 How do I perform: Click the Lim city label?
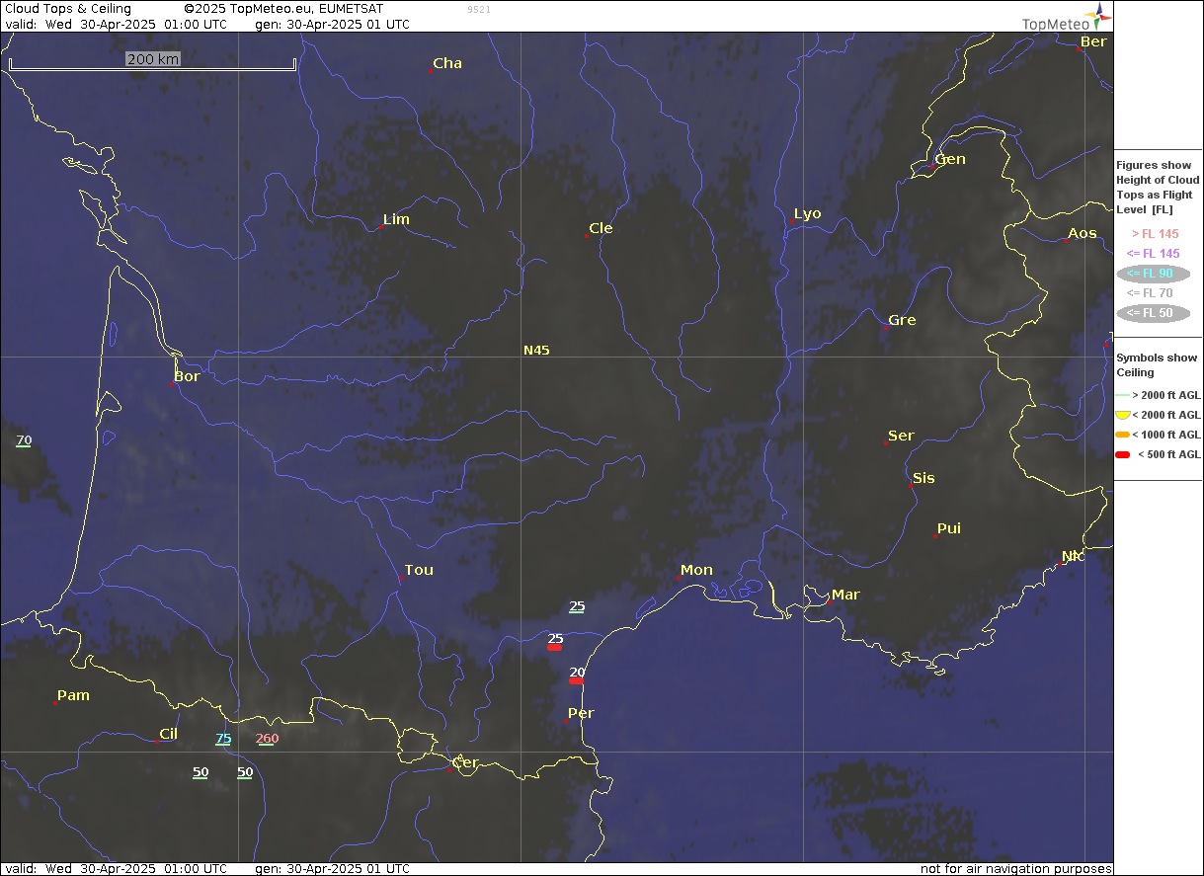click(x=396, y=219)
